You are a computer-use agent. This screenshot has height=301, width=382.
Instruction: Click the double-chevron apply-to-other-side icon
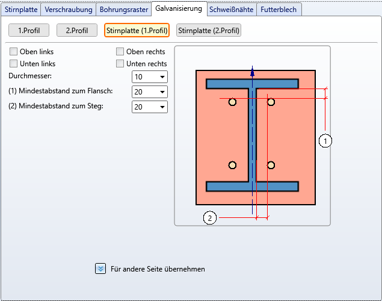pos(100,268)
